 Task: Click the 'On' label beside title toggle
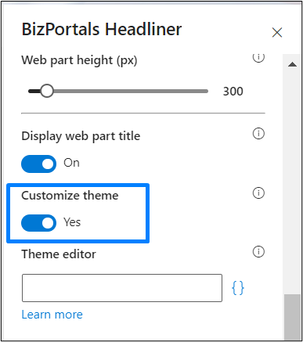tap(71, 163)
